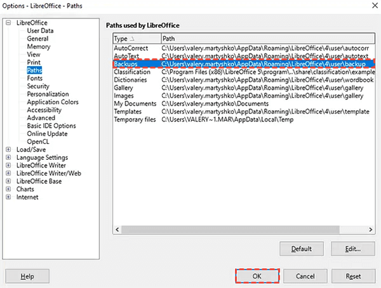
Task: Select the LibreOffice Base category label
Action: (39, 181)
